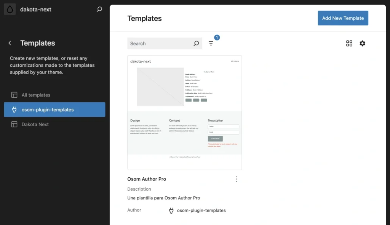
Task: Click the Osom Author Pro title
Action: click(x=147, y=179)
